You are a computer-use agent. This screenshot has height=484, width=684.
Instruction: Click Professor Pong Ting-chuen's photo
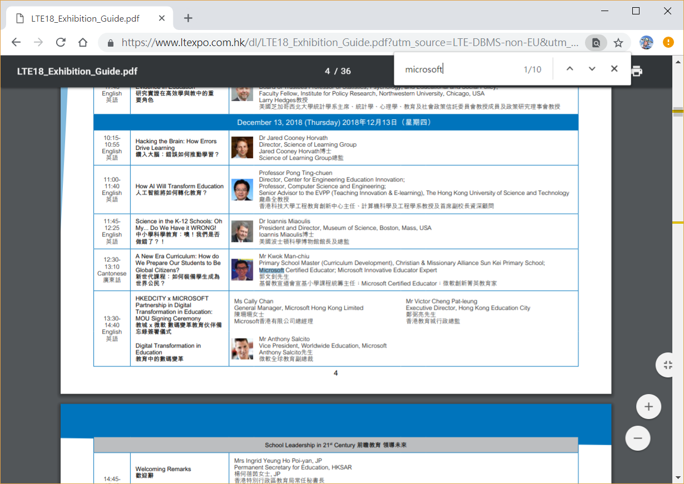click(x=242, y=190)
